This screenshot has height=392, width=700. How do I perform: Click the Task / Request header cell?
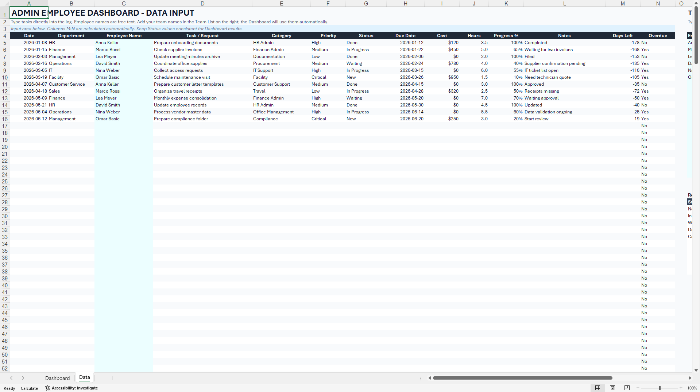[x=202, y=36]
